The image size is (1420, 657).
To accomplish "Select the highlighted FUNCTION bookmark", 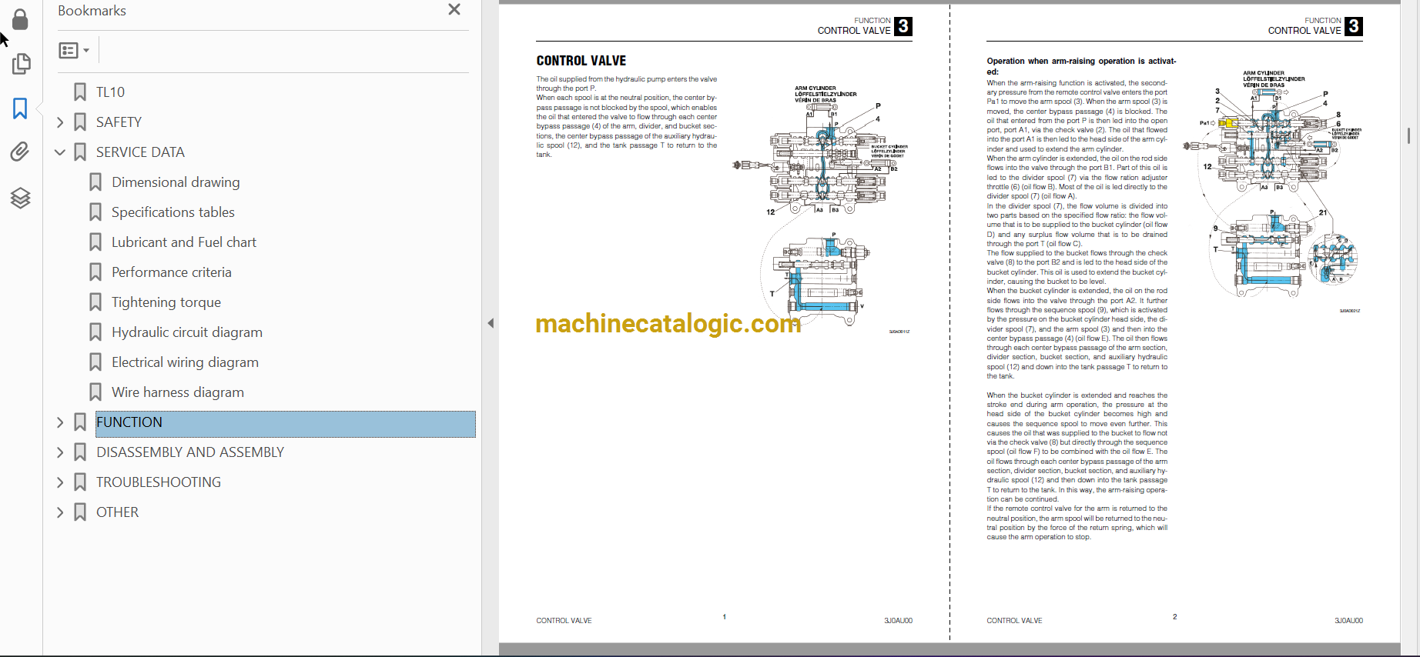I will pyautogui.click(x=286, y=423).
